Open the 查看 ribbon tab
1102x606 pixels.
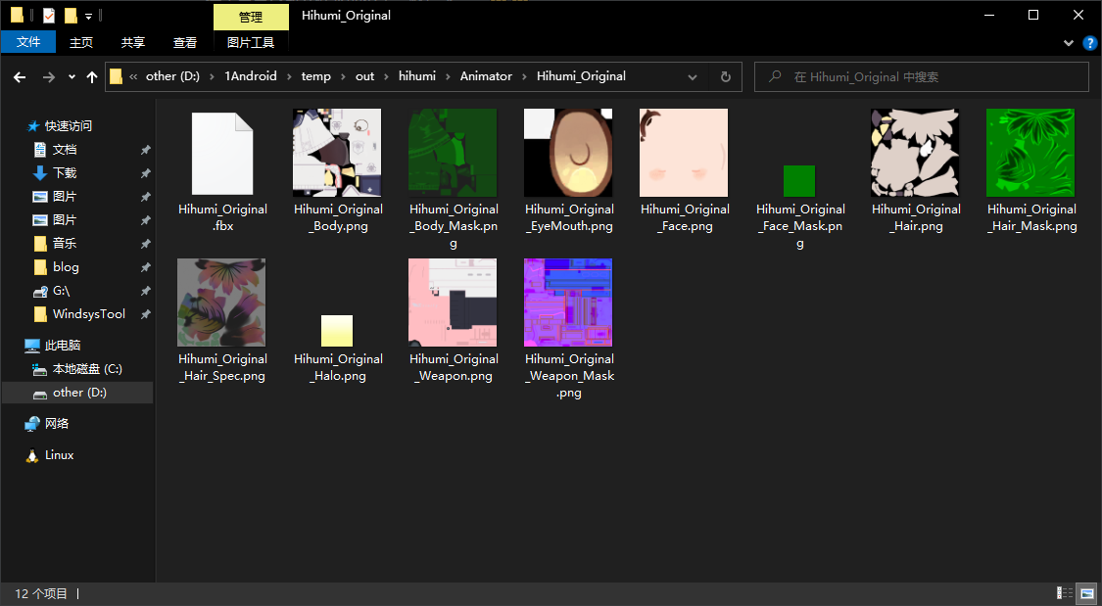pos(185,42)
